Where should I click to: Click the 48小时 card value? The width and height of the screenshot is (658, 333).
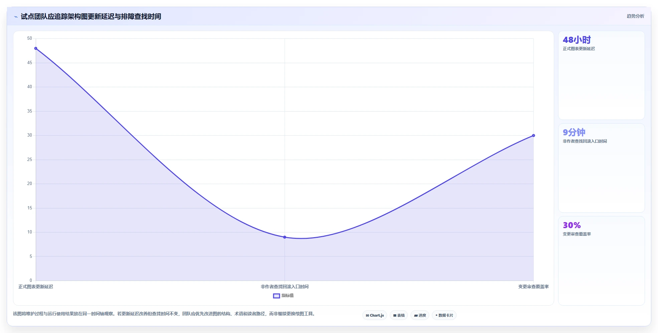577,40
